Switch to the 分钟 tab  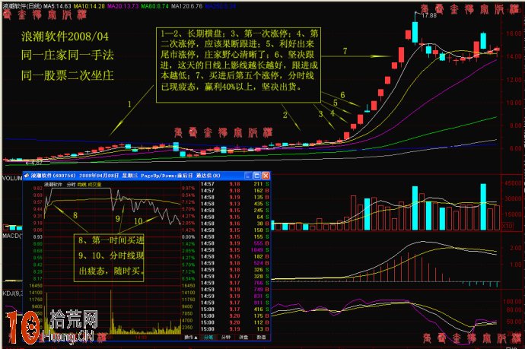pyautogui.click(x=226, y=337)
